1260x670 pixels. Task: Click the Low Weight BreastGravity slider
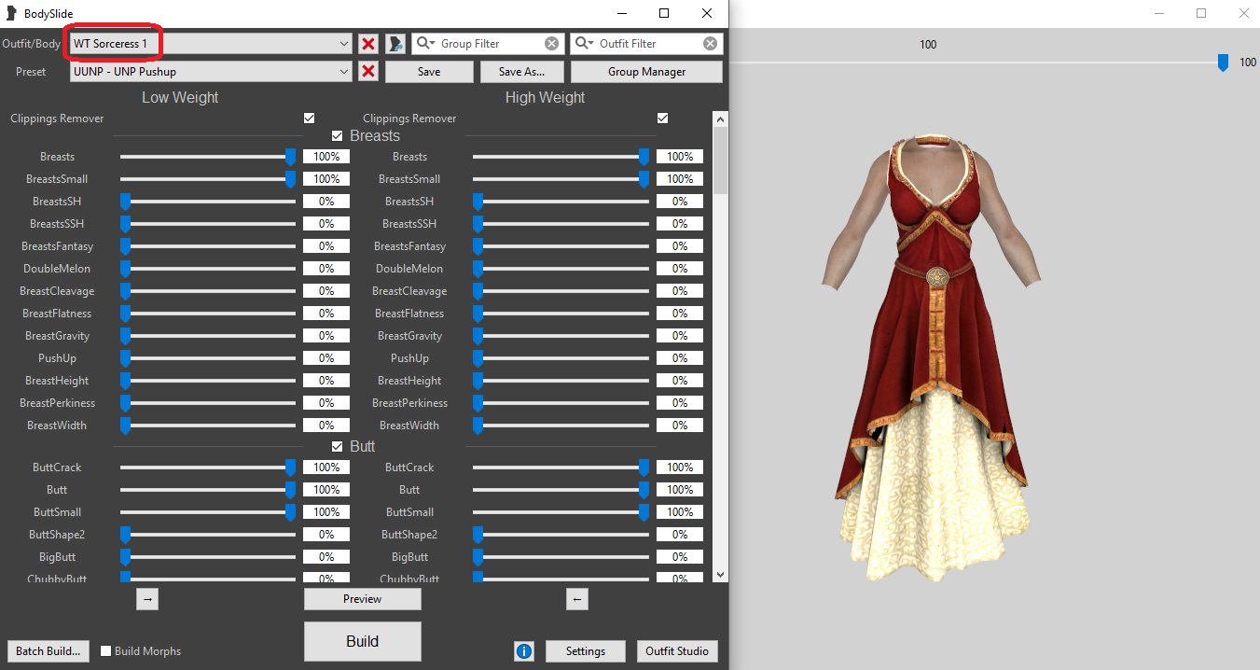tap(208, 336)
